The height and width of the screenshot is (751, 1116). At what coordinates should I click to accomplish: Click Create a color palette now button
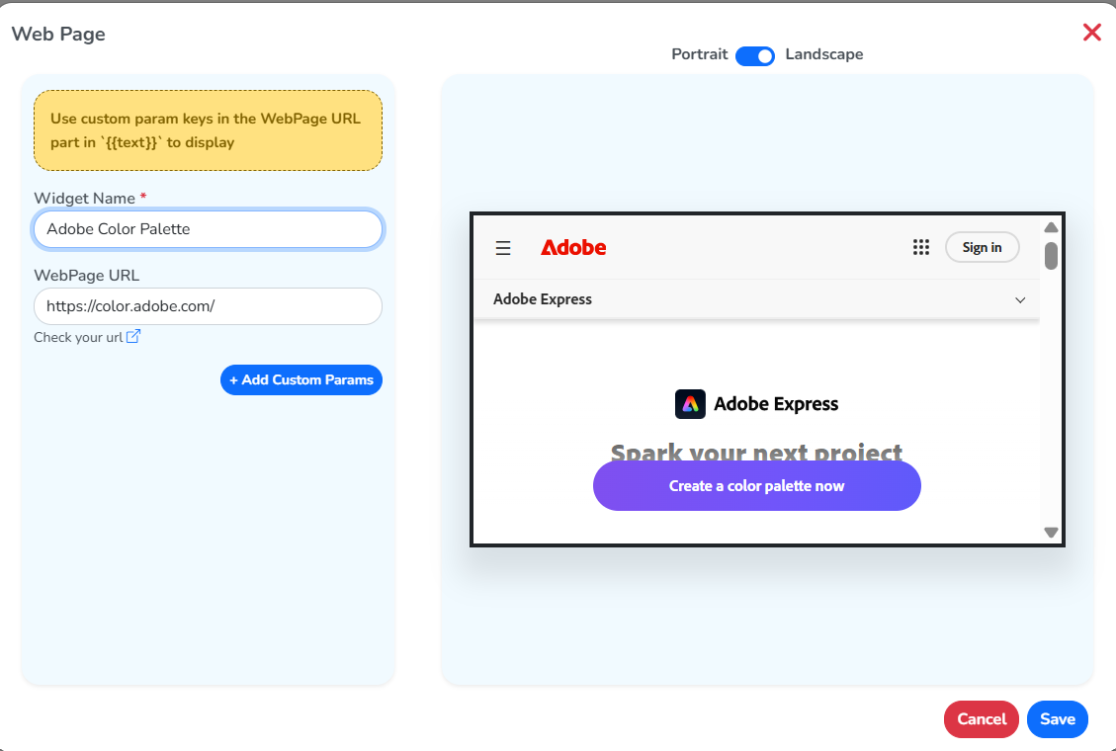(756, 486)
